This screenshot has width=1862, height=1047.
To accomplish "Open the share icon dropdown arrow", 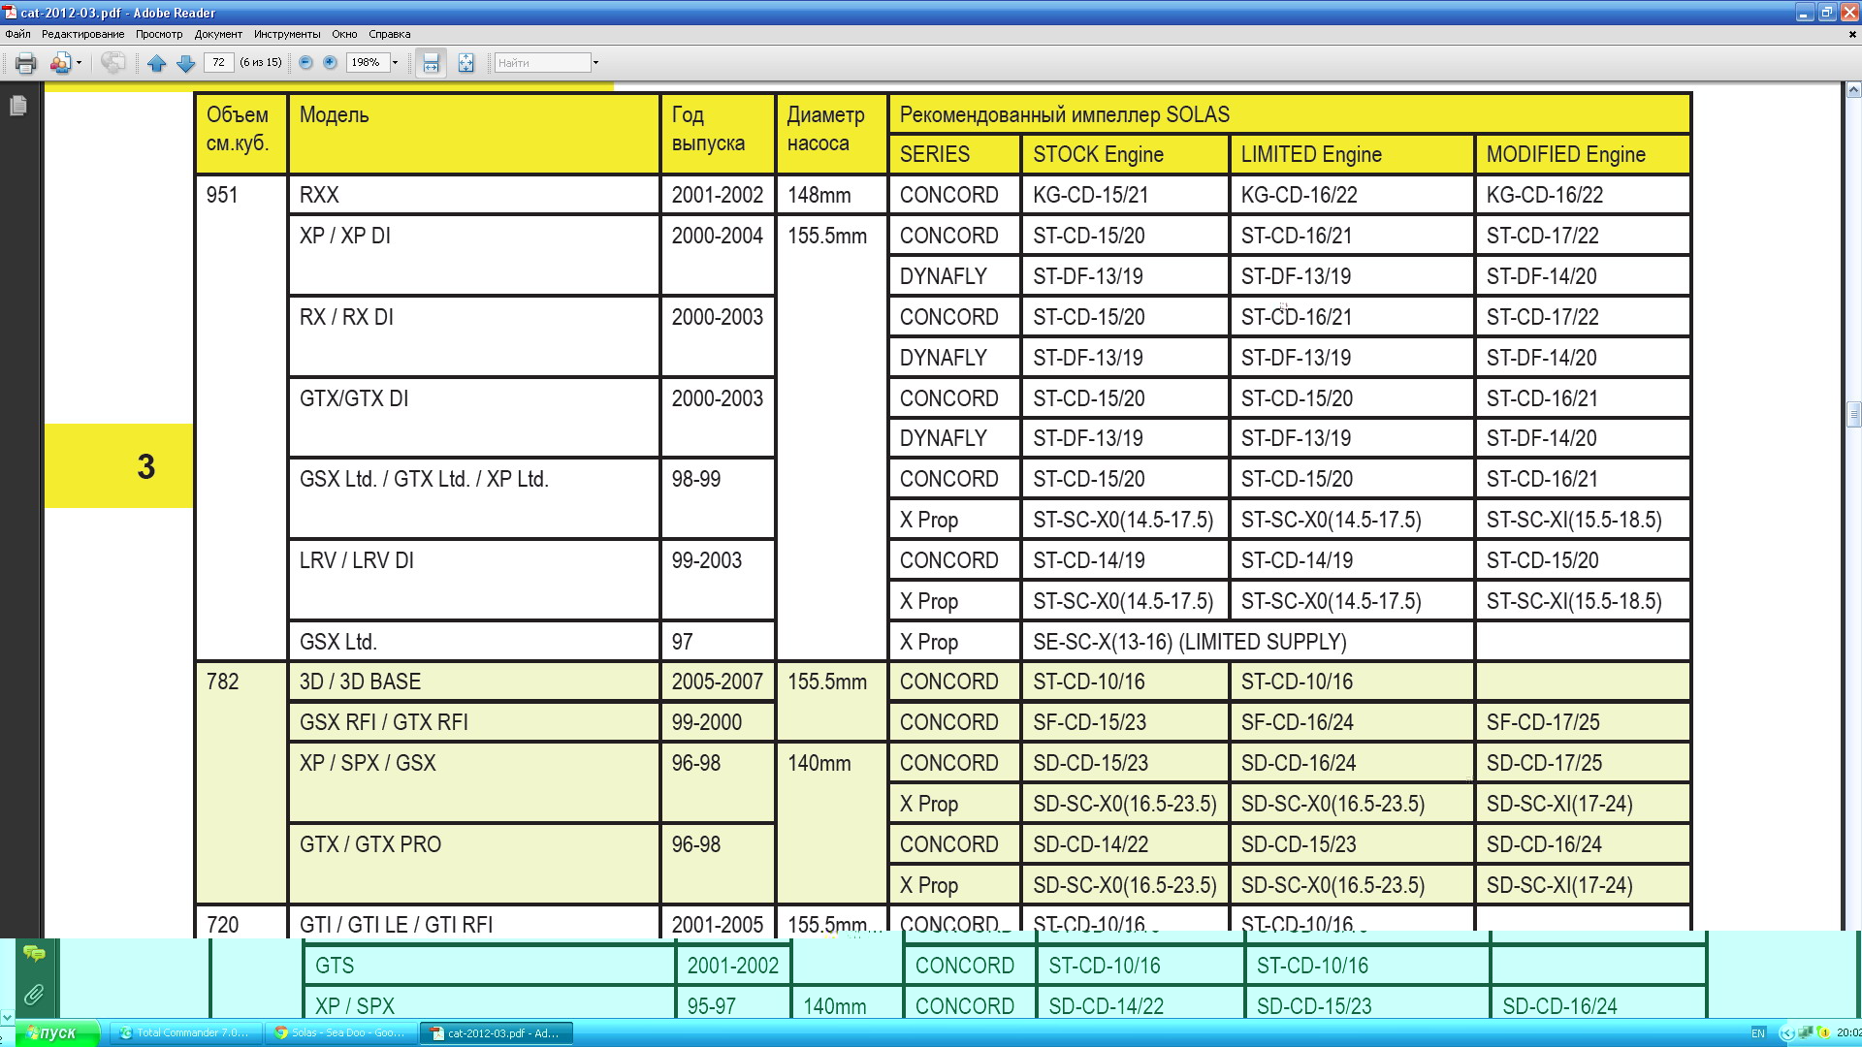I will click(79, 63).
